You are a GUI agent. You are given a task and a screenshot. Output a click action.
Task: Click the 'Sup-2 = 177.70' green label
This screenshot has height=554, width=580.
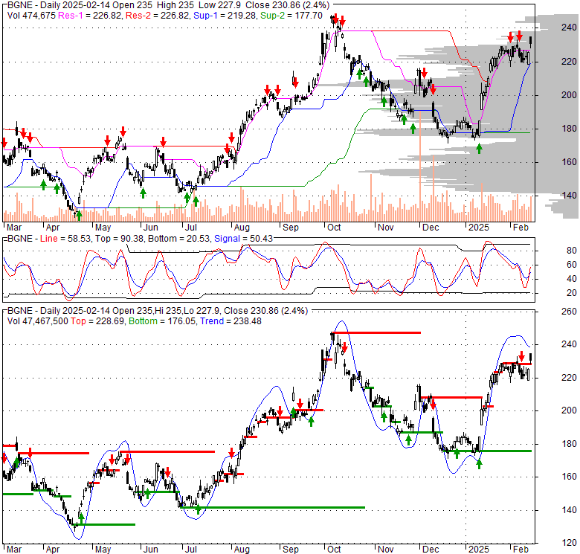pyautogui.click(x=291, y=16)
